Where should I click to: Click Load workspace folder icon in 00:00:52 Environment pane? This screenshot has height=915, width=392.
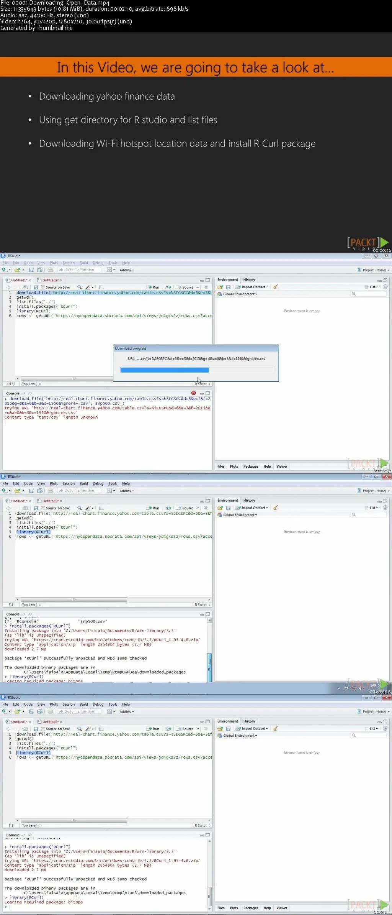(x=220, y=287)
